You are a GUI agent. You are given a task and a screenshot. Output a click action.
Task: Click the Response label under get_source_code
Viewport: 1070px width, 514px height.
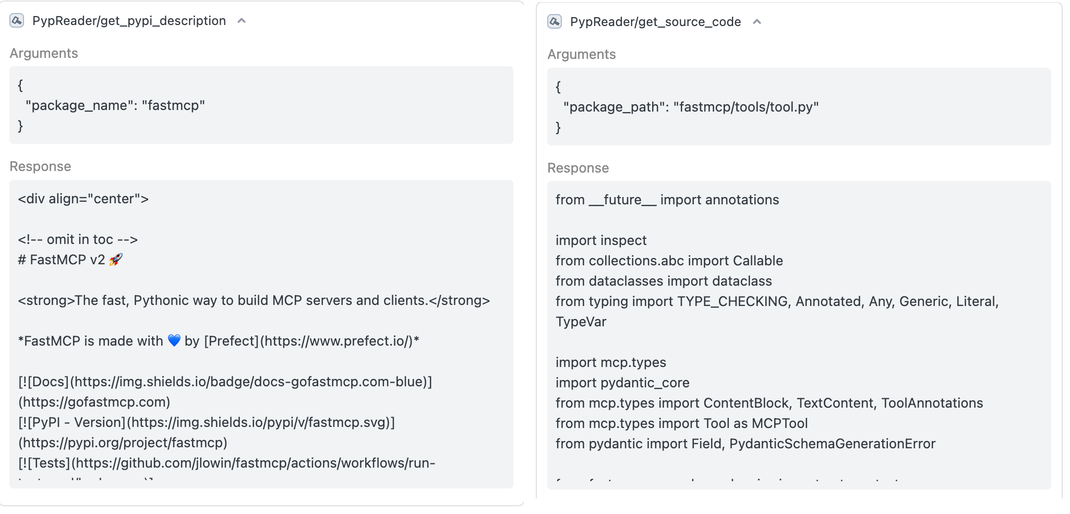pos(578,168)
